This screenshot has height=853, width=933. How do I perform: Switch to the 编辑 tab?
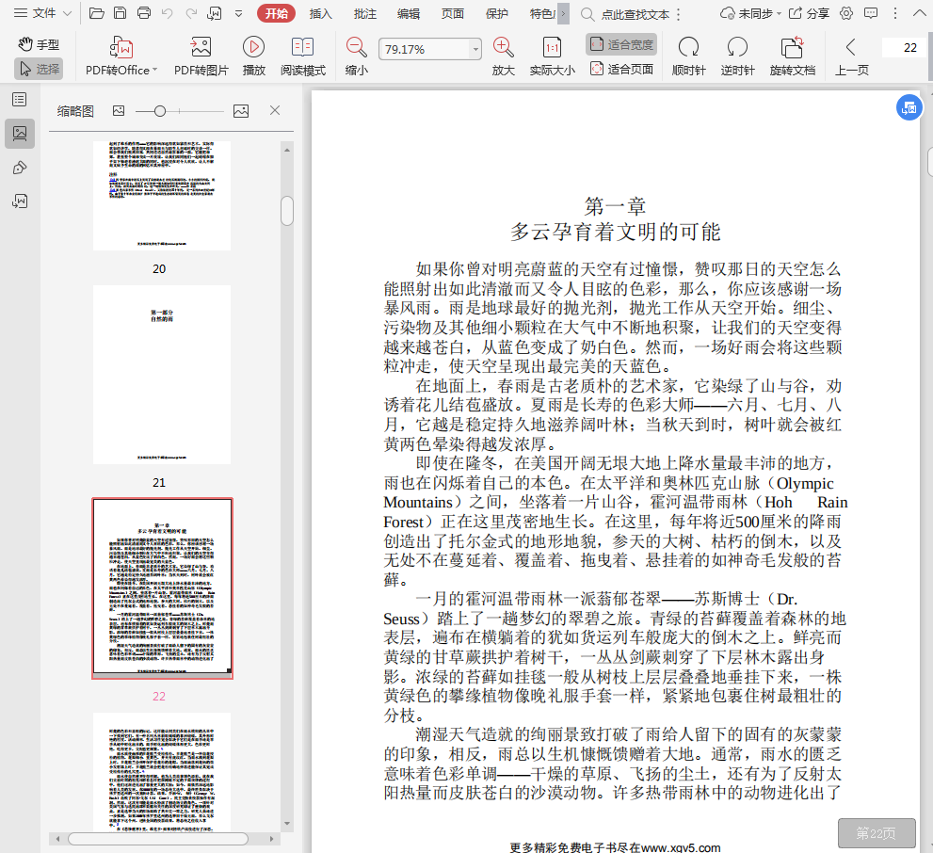[x=409, y=14]
